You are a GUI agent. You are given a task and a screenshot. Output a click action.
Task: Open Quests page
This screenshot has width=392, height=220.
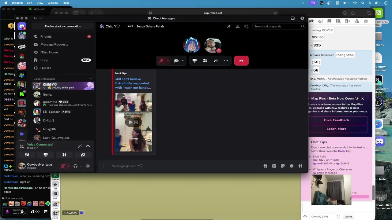click(63, 68)
